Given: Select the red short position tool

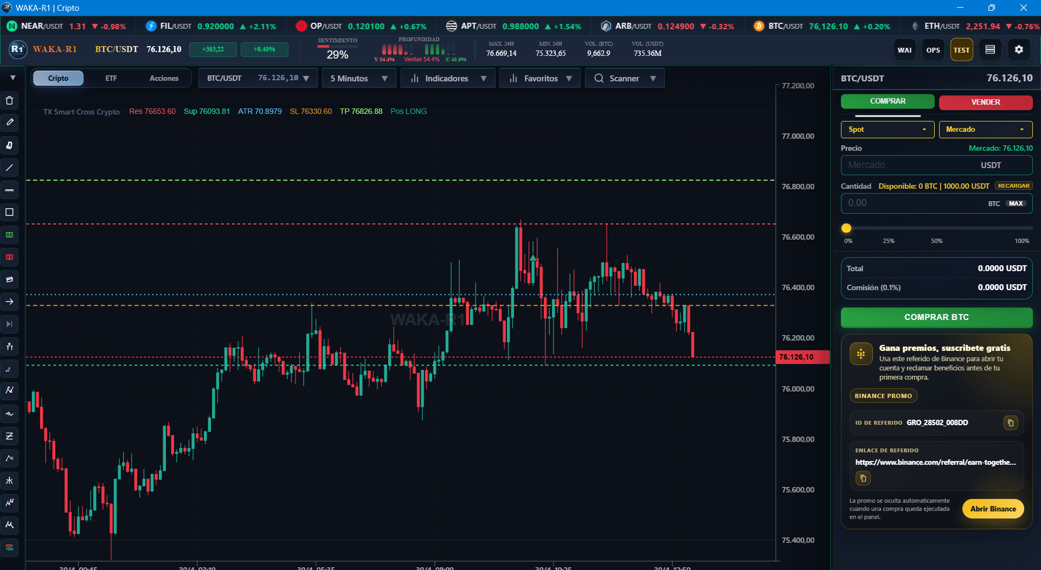Looking at the screenshot, I should [x=9, y=257].
